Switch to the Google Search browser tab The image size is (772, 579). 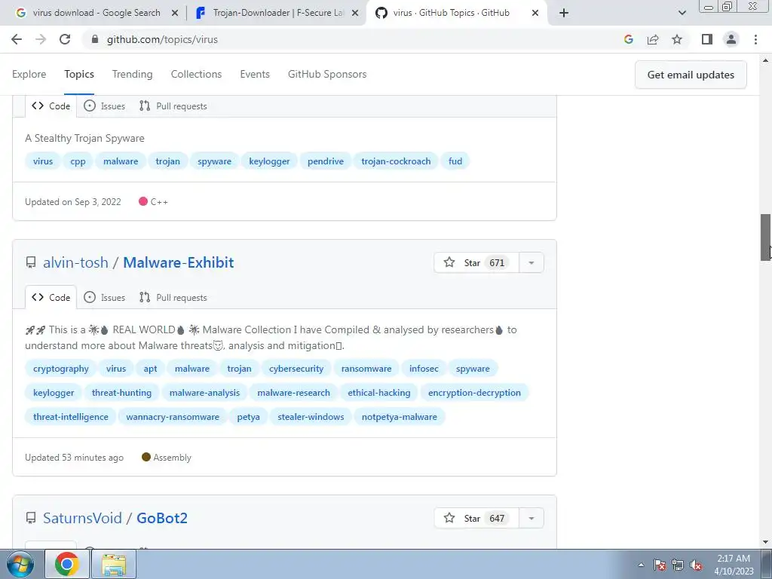point(96,14)
